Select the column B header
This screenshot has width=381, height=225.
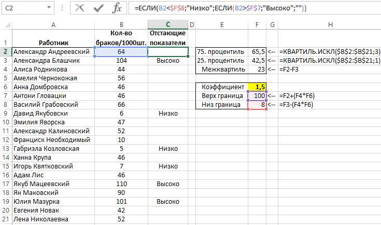pyautogui.click(x=121, y=25)
